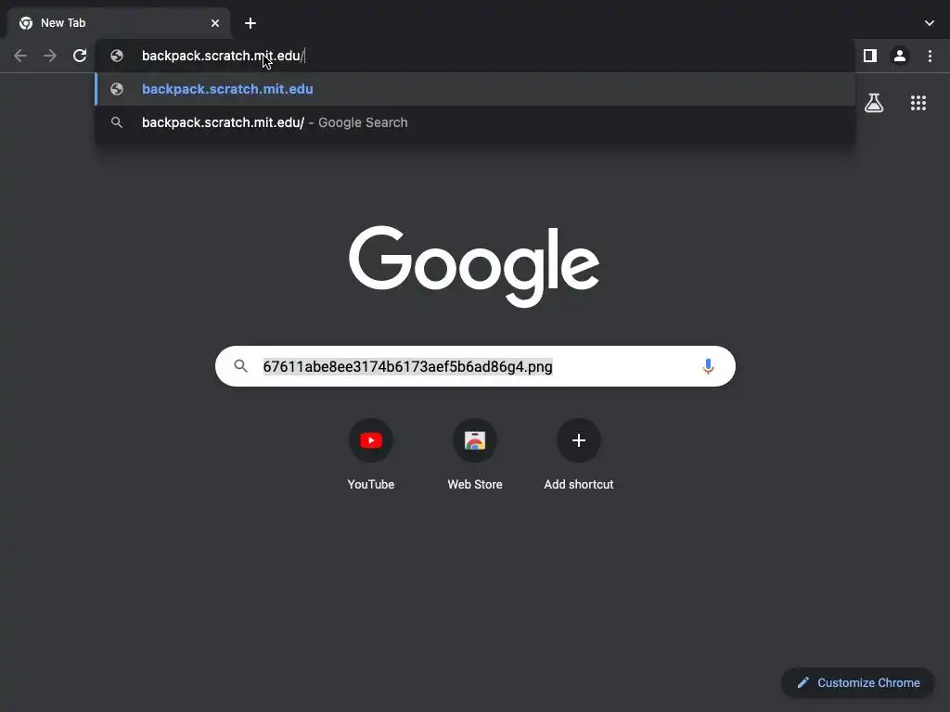This screenshot has width=950, height=712.
Task: Open the Google apps grid
Action: click(918, 103)
